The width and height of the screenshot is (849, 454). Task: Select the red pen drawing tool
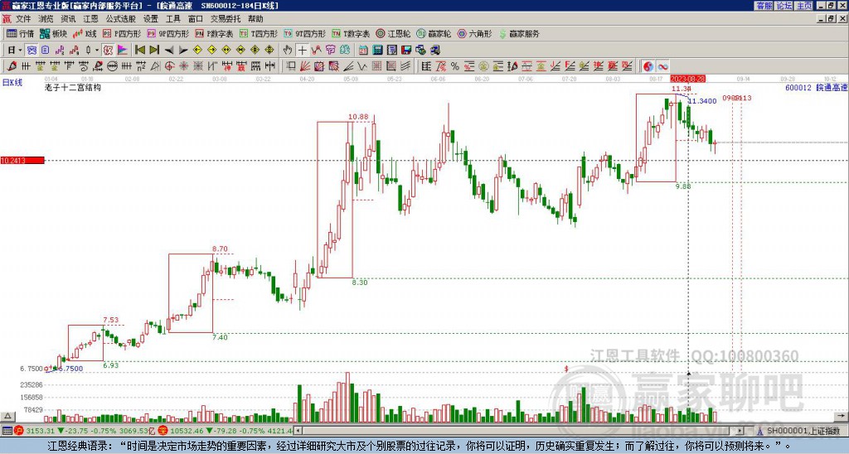tap(12, 66)
